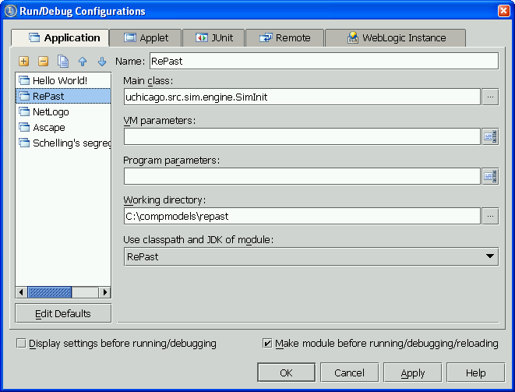This screenshot has height=392, width=515.
Task: Click the configuration list's right scroll arrow
Action: coord(104,292)
